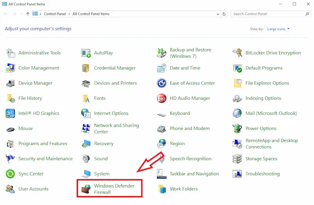Click the AutoPlay icon
The height and width of the screenshot is (205, 314).
86,53
